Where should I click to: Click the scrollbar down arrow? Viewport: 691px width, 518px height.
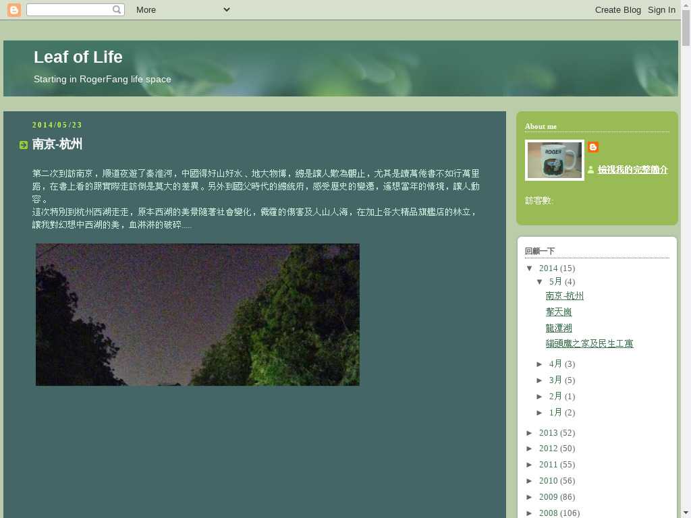686,512
